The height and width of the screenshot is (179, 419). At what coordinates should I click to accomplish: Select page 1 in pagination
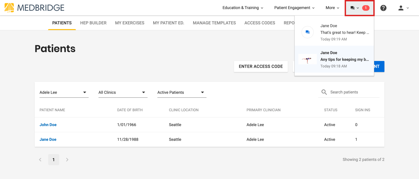(x=54, y=160)
